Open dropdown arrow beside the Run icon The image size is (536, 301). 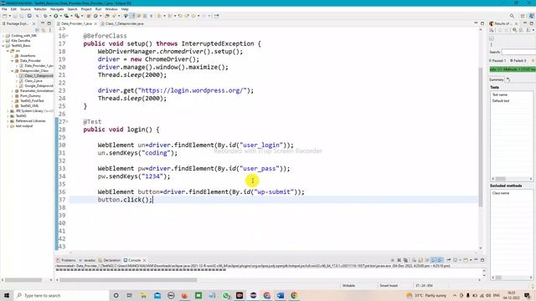tap(60, 16)
